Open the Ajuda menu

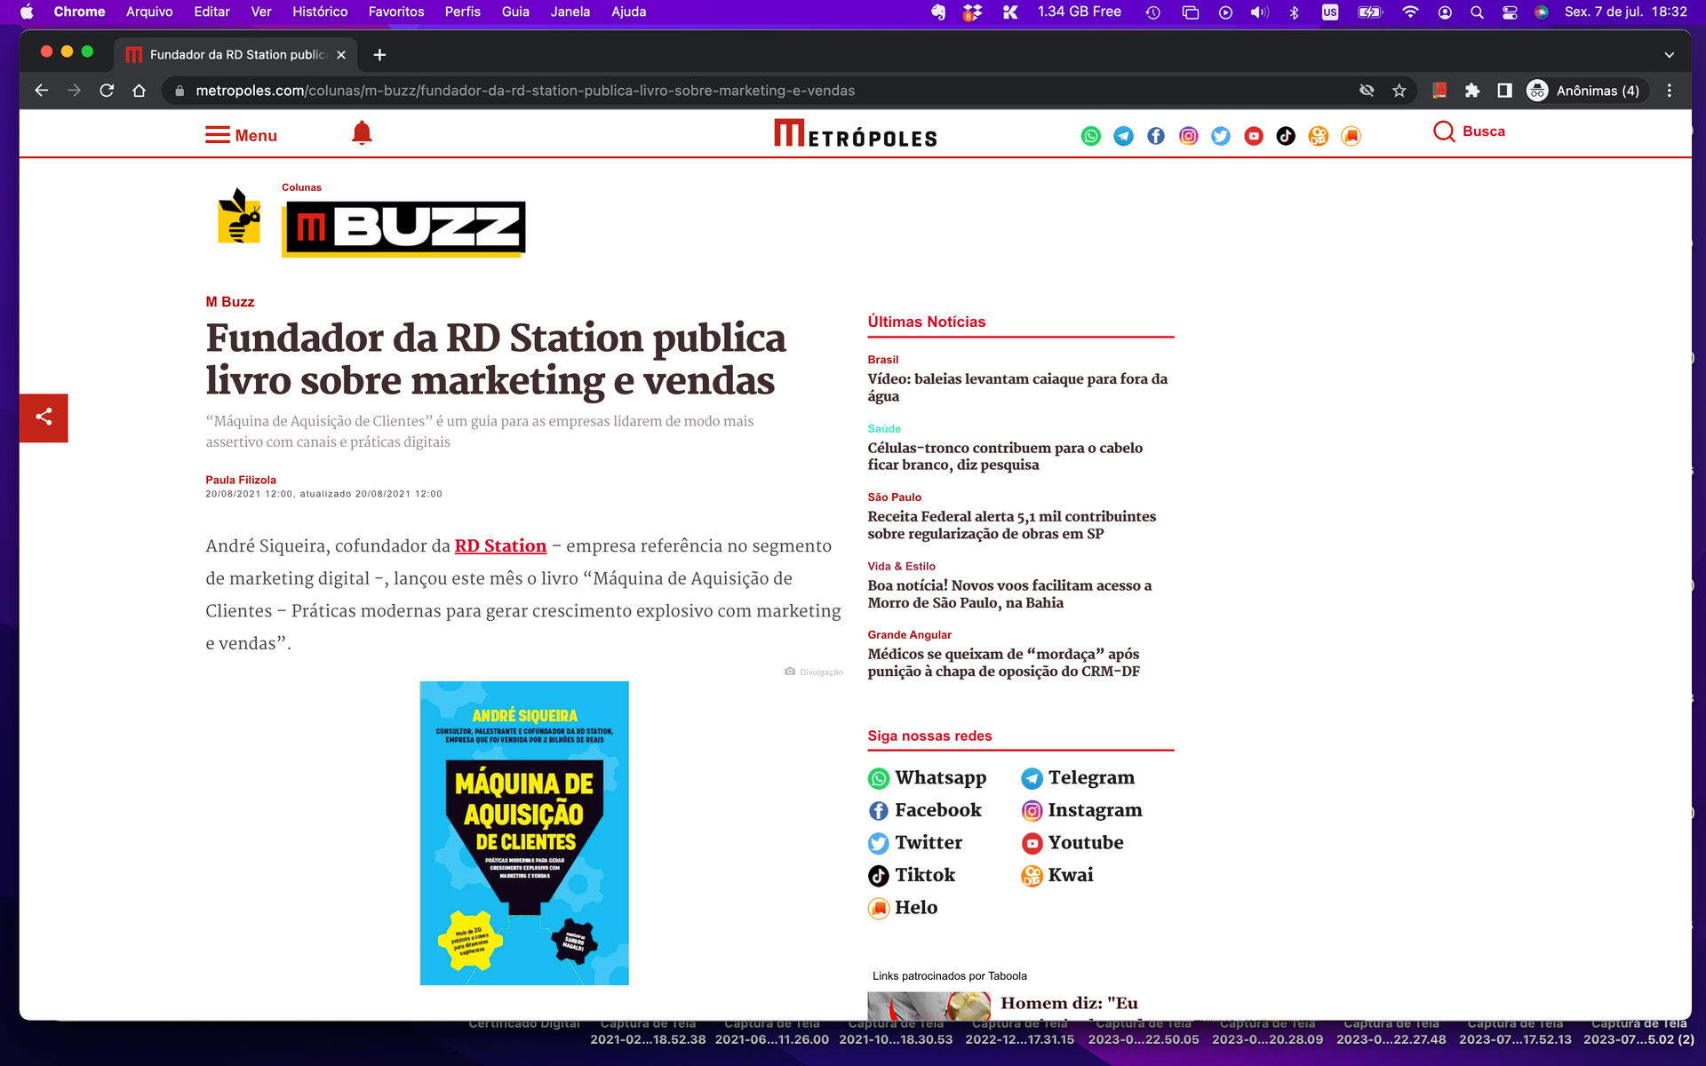pos(629,12)
